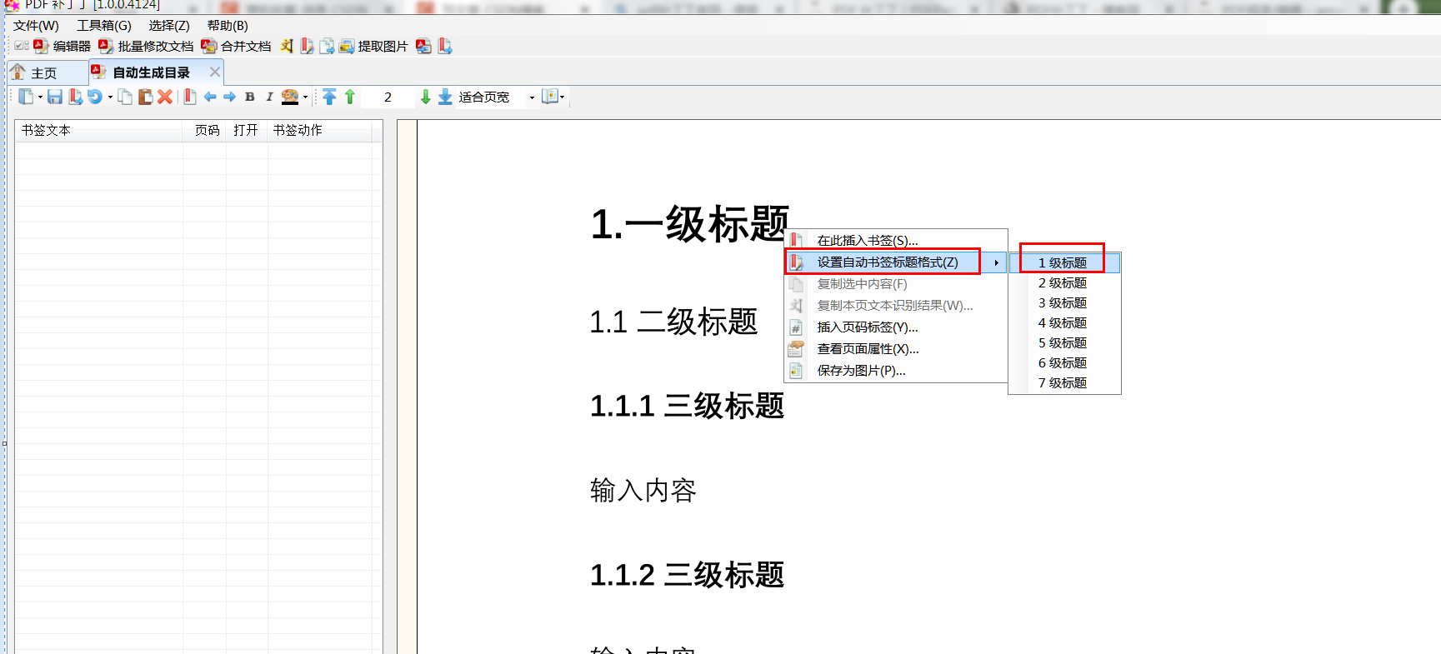Image resolution: width=1441 pixels, height=654 pixels.
Task: Click the 书签文本 column header
Action: (x=98, y=130)
